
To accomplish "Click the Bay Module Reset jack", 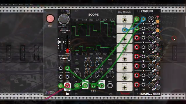I will click(124, 88).
